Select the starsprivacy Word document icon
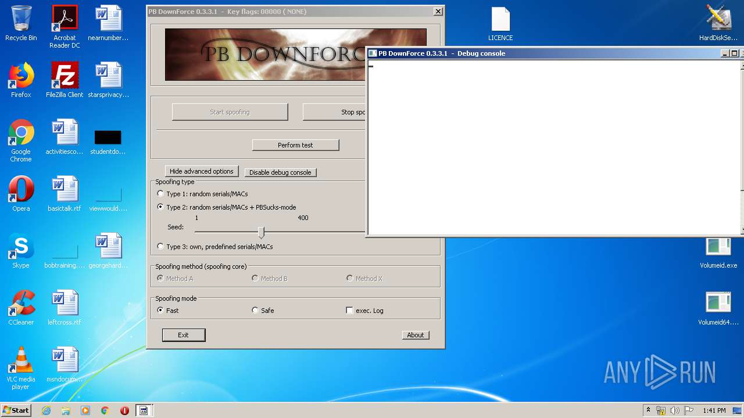Viewport: 744px width, 418px height. (108, 80)
